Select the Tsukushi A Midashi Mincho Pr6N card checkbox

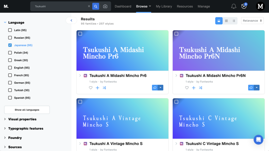pos(176,34)
